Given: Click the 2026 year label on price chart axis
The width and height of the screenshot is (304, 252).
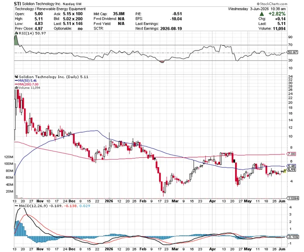Looking at the screenshot, I should [x=109, y=201].
